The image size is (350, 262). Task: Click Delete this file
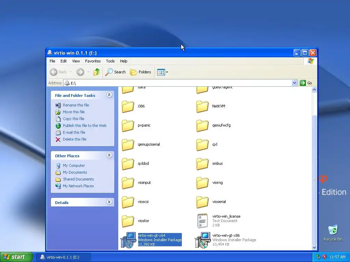click(75, 139)
